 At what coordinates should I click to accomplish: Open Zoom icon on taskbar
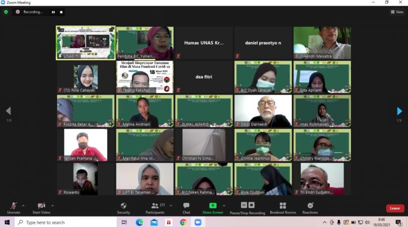[x=198, y=222]
